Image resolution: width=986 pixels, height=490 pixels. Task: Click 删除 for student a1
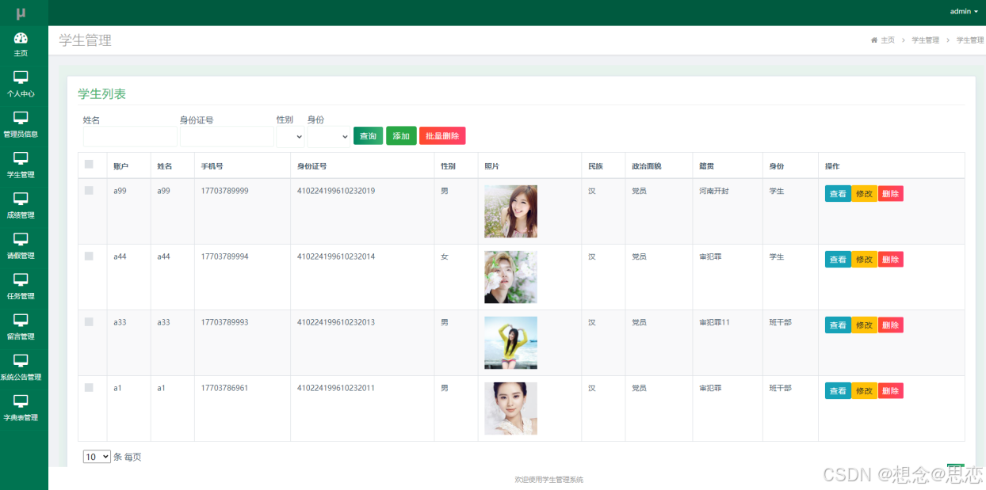[x=890, y=391]
